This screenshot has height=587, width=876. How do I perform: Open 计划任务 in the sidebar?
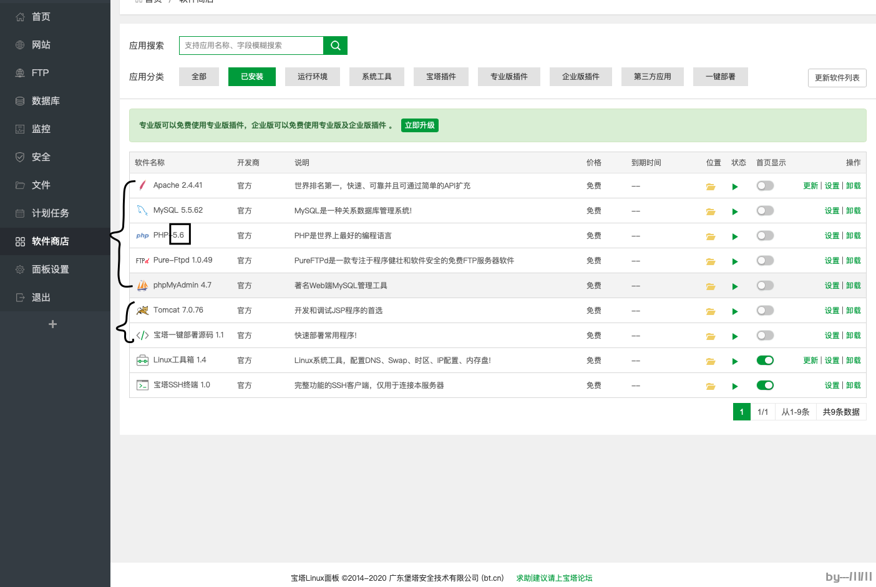coord(55,213)
